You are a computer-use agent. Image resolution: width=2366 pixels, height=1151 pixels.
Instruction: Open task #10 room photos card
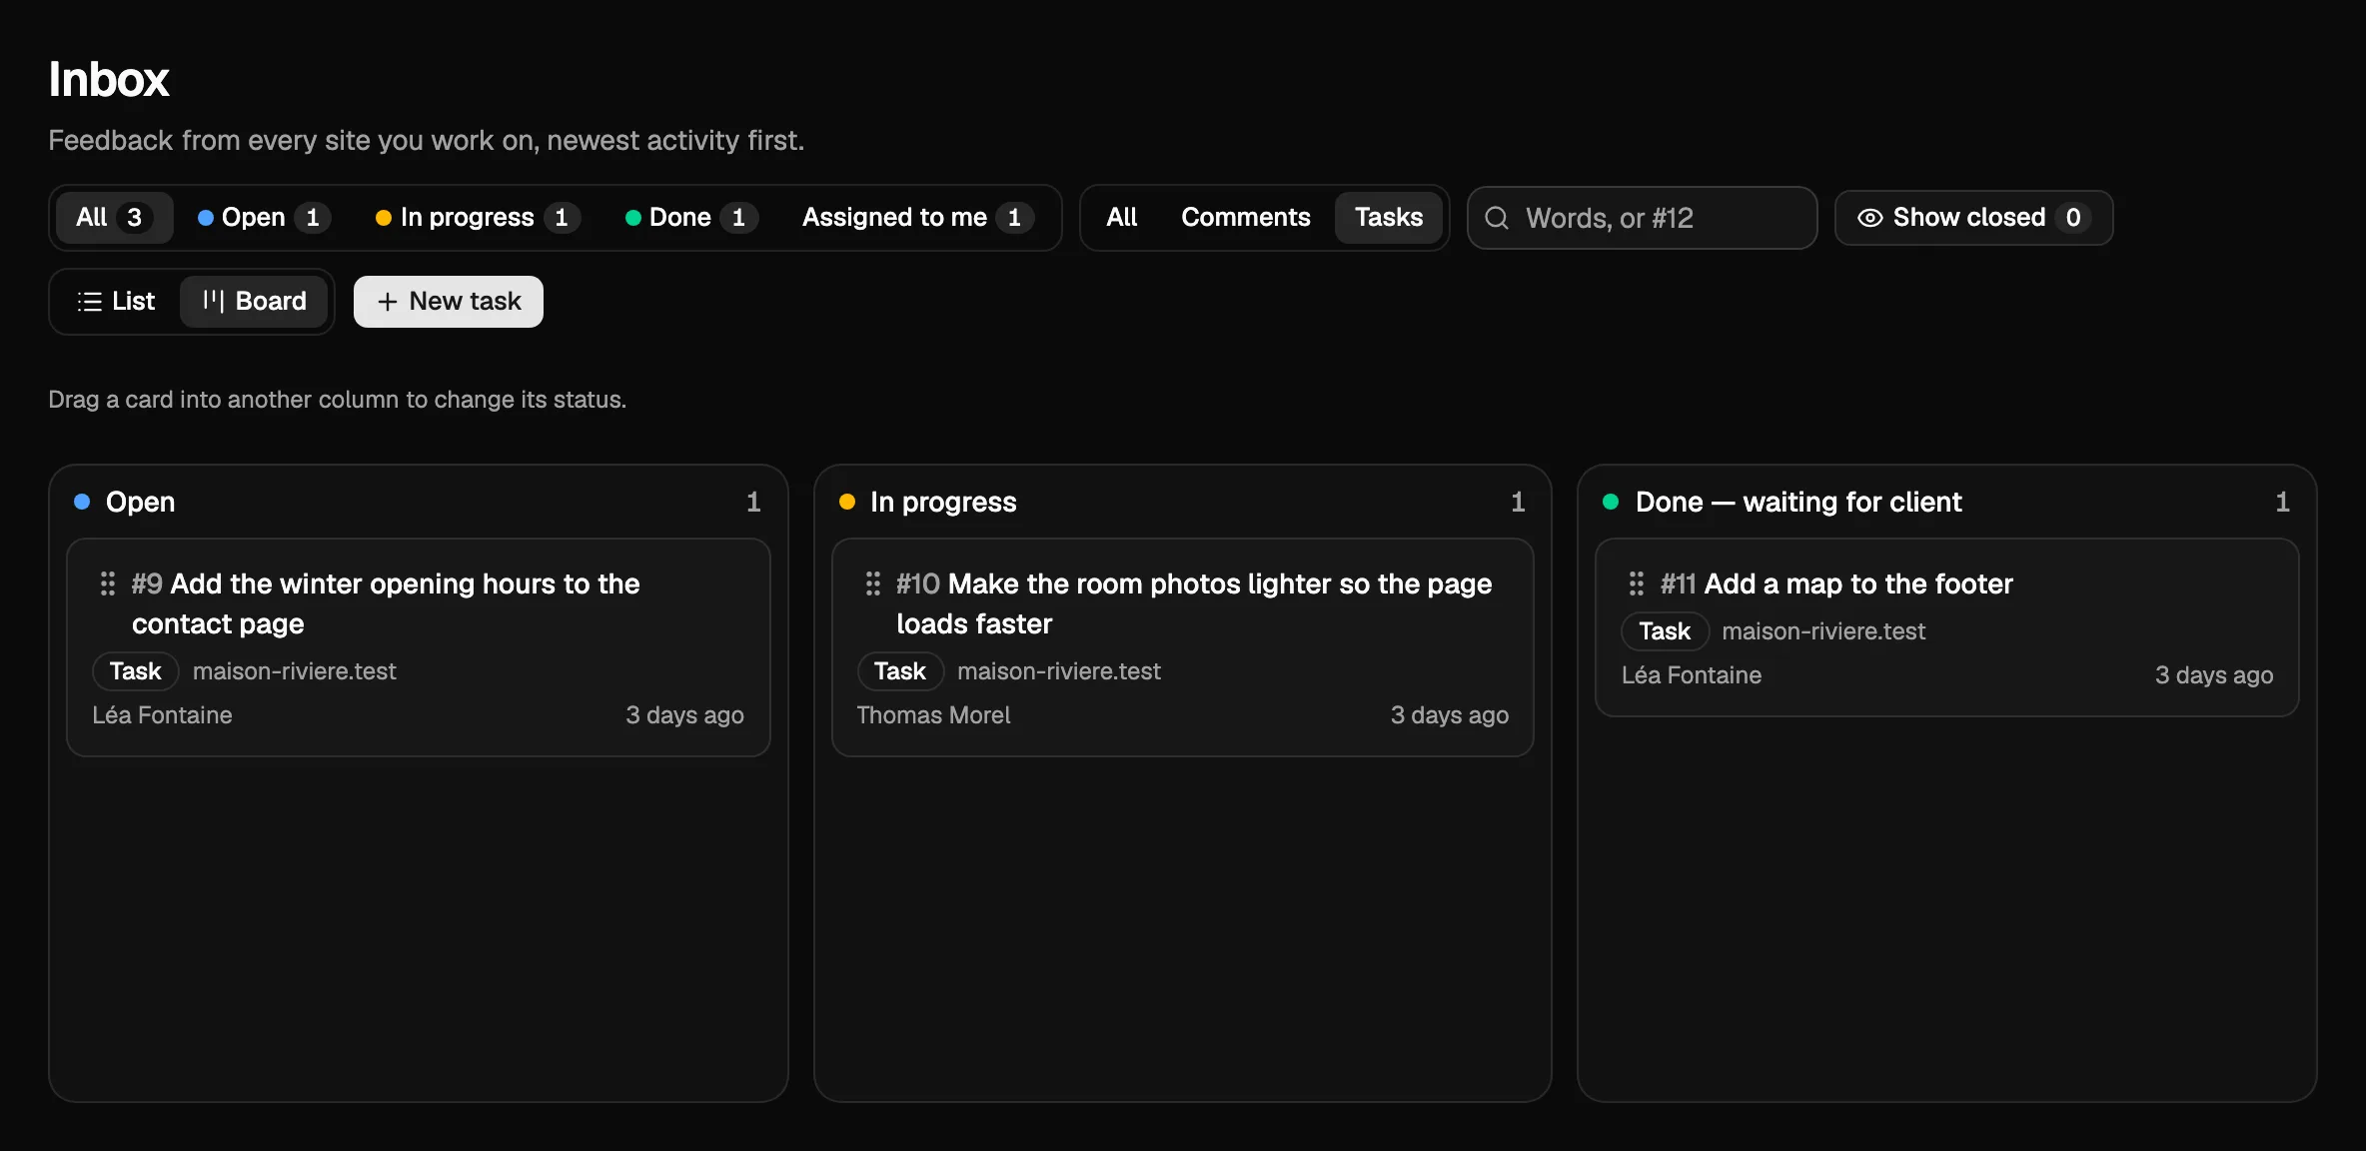pos(1183,647)
